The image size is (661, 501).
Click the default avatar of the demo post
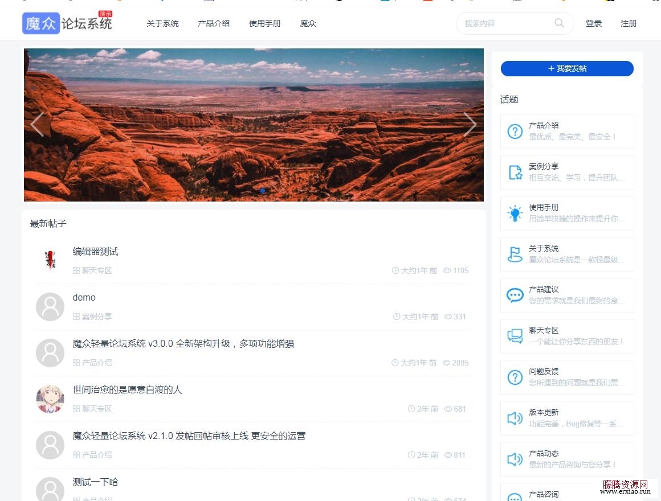pyautogui.click(x=50, y=306)
